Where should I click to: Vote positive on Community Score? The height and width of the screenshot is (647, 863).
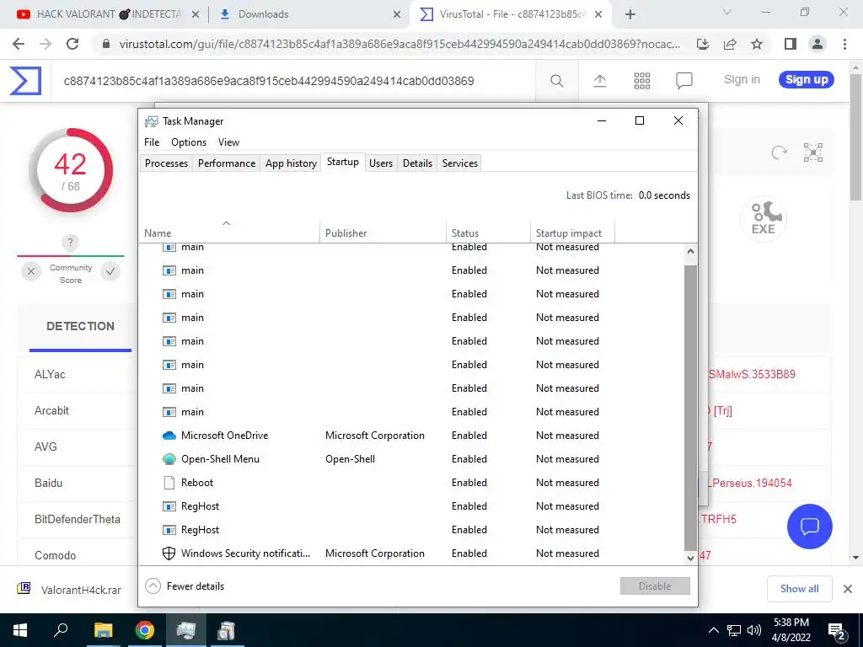point(110,271)
